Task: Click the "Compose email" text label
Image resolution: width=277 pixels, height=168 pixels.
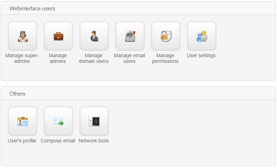Action: [x=58, y=141]
